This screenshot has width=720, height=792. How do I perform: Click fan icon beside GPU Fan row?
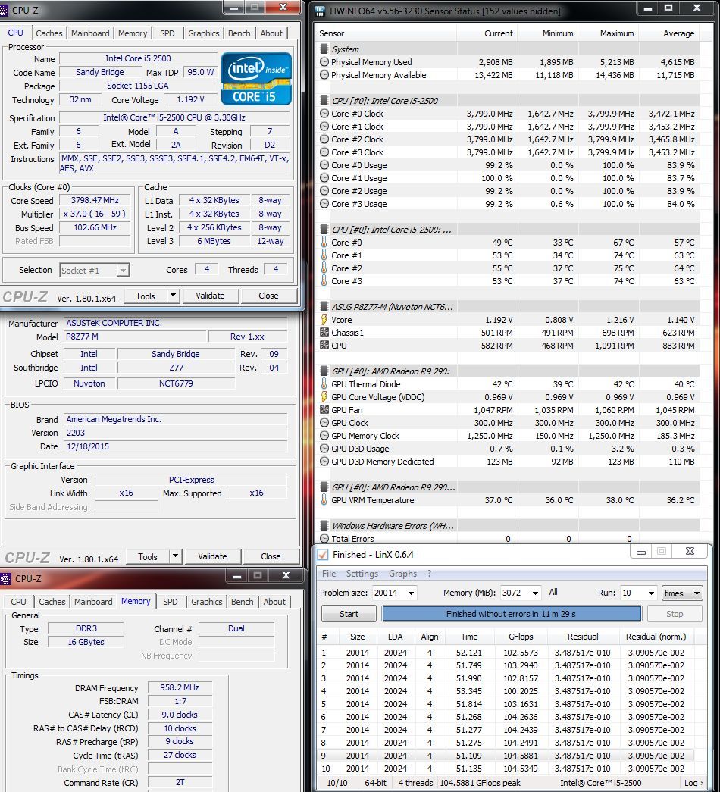pyautogui.click(x=324, y=409)
